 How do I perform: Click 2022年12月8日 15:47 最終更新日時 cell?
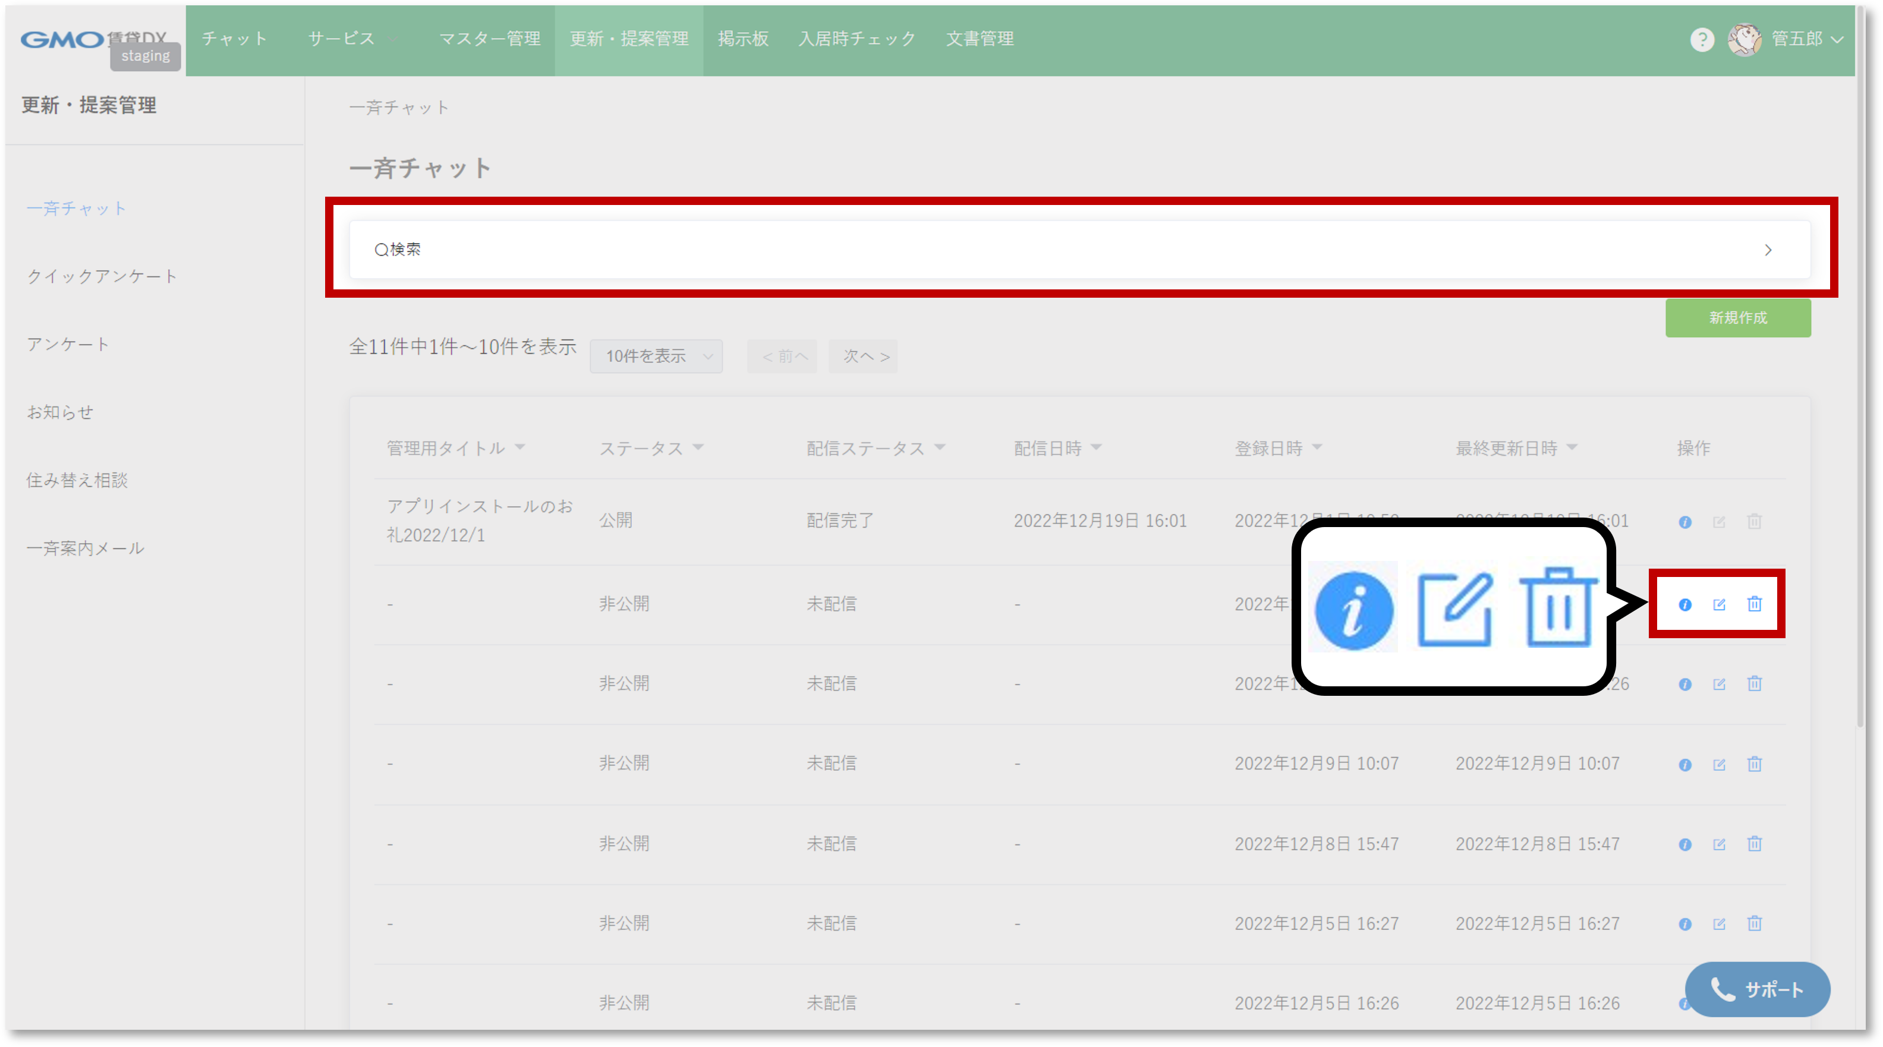pos(1536,844)
